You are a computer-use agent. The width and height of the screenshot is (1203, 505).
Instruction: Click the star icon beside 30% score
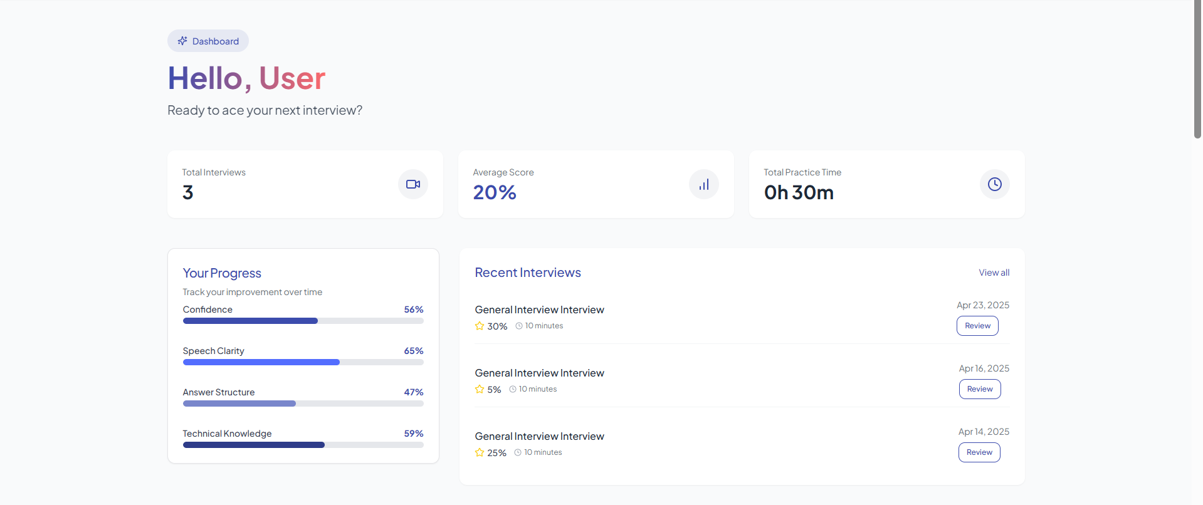480,326
